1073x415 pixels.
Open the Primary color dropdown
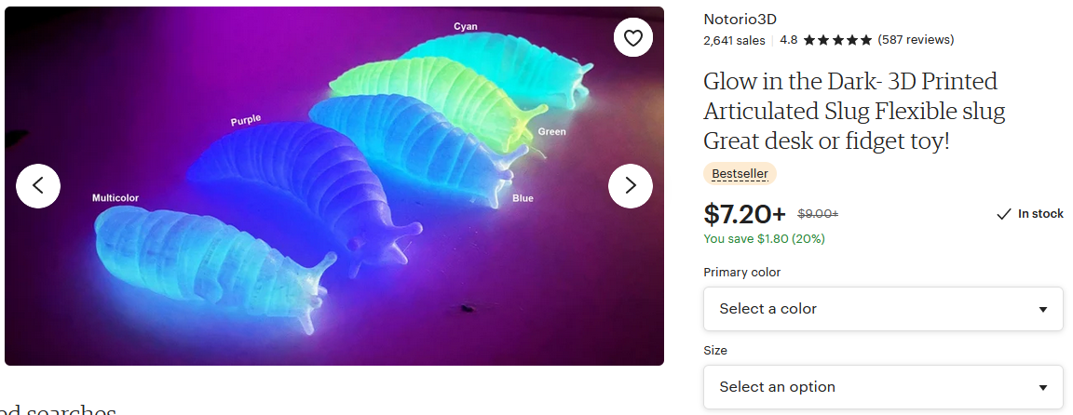883,309
